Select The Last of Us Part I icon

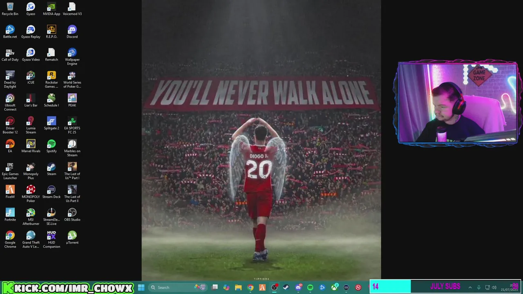pyautogui.click(x=72, y=171)
